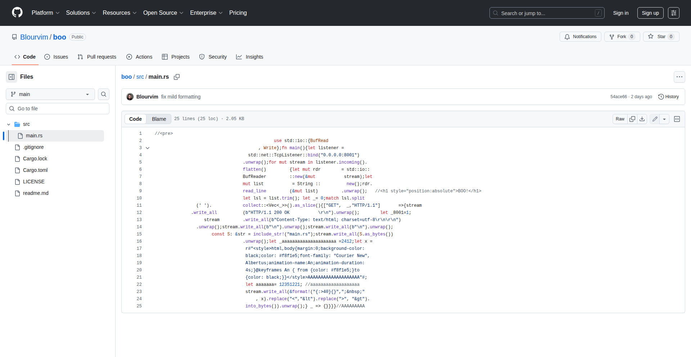Open the main branch selector dropdown
This screenshot has height=357, width=691.
pos(50,94)
